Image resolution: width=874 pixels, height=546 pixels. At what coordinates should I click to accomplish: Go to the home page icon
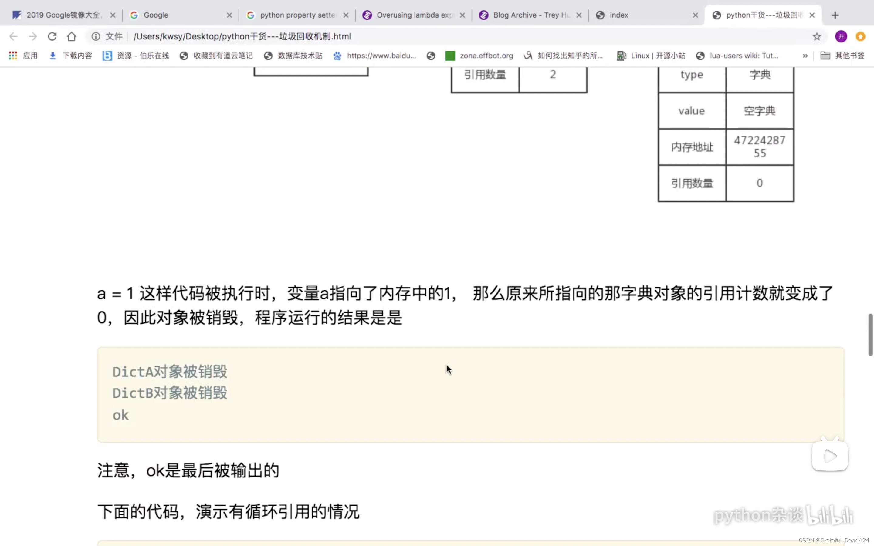pos(72,36)
